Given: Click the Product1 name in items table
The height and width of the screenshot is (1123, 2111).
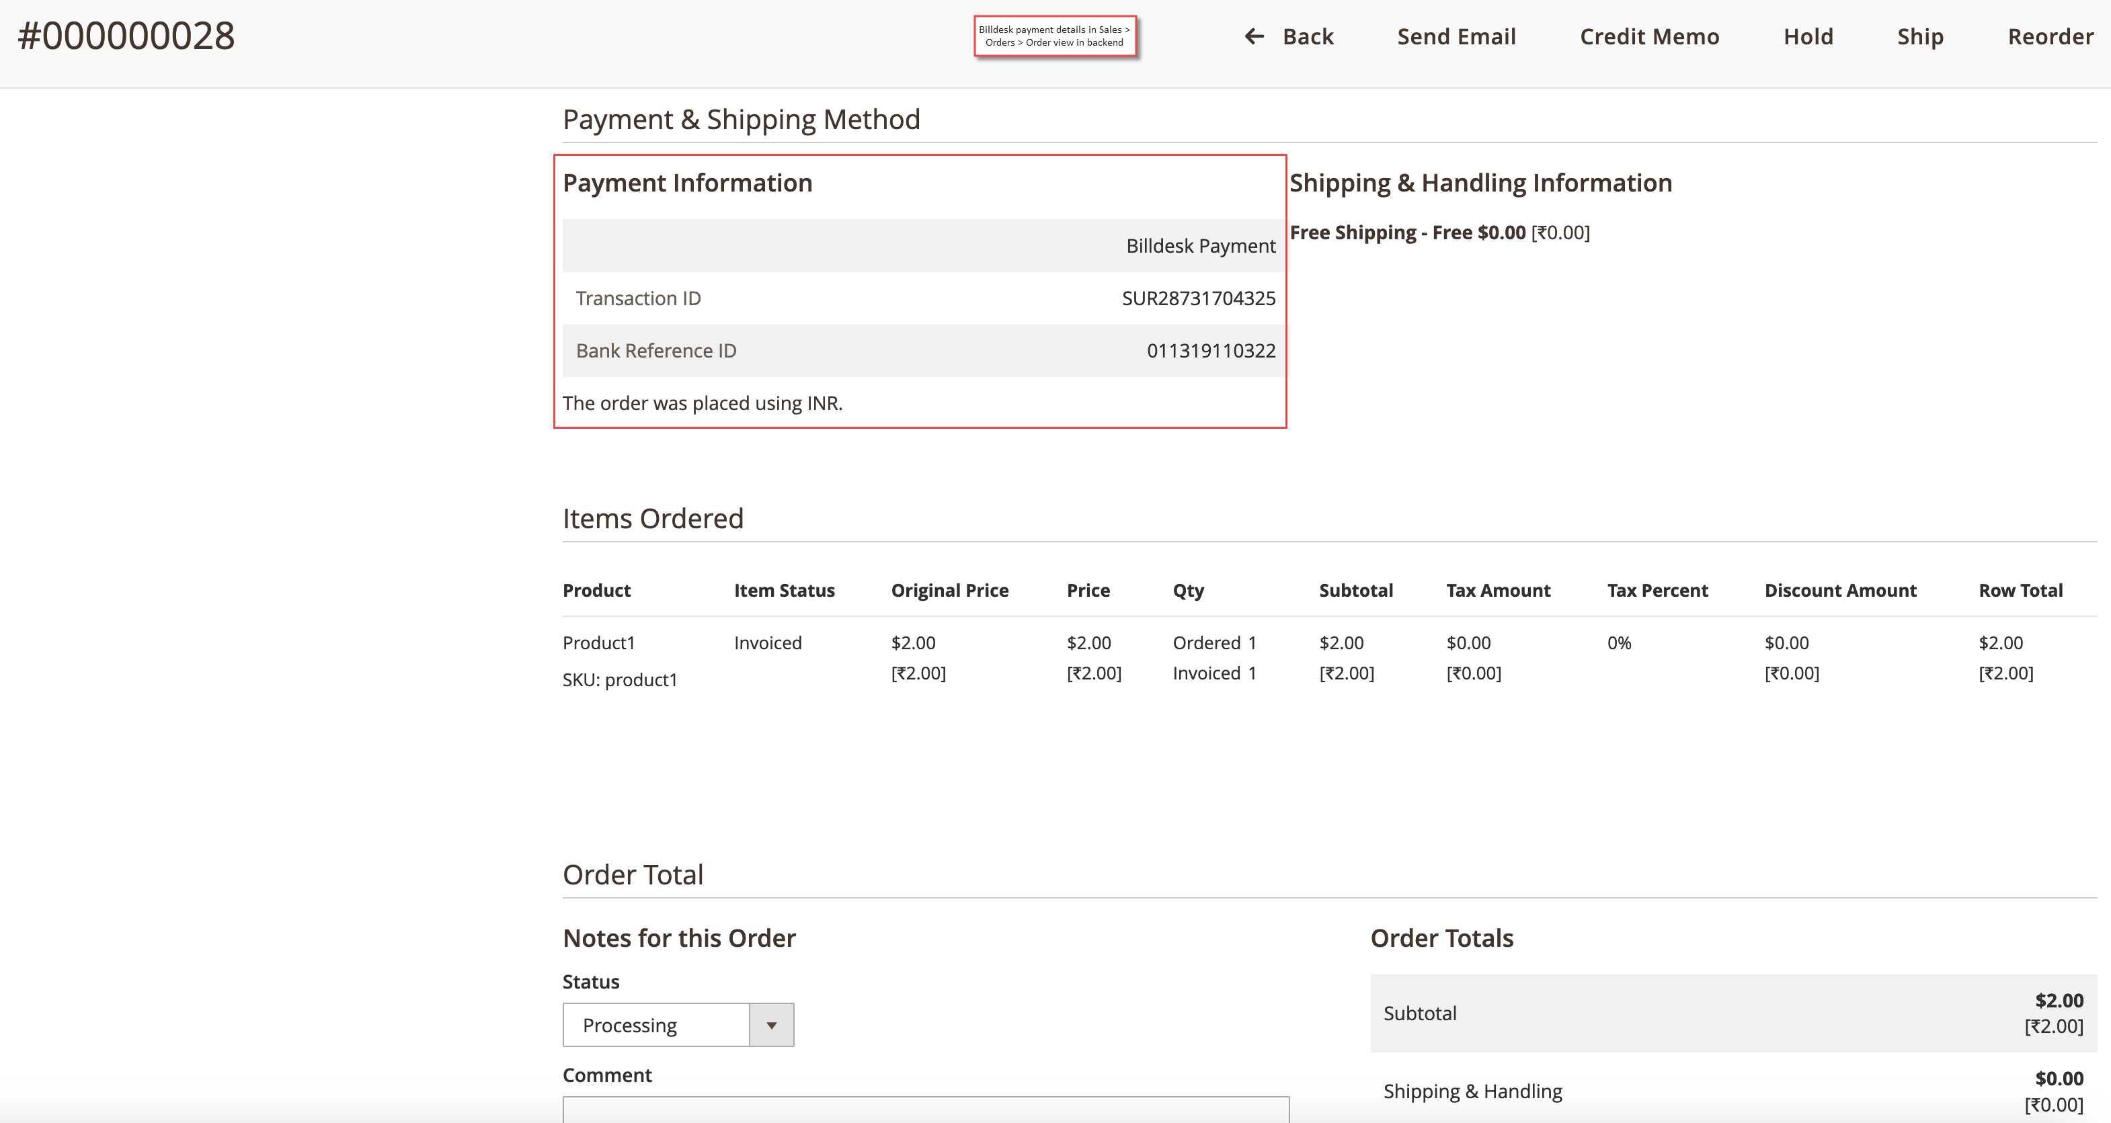Looking at the screenshot, I should pos(599,643).
